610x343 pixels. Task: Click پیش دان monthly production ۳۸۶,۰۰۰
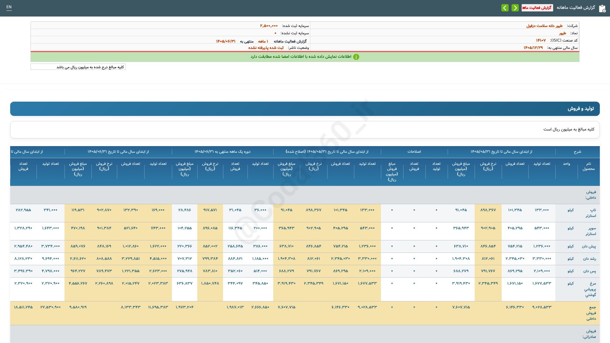pyautogui.click(x=260, y=246)
